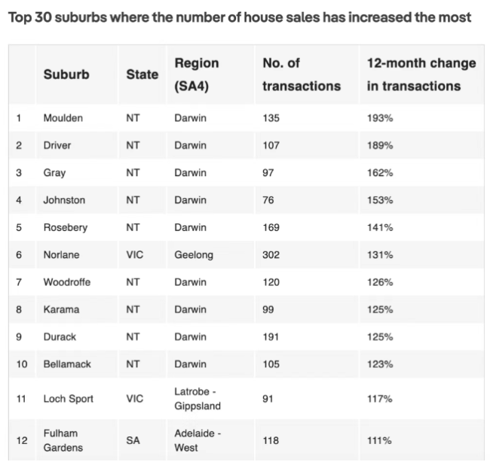Click the Geelong region cell
This screenshot has width=490, height=462.
[x=194, y=255]
